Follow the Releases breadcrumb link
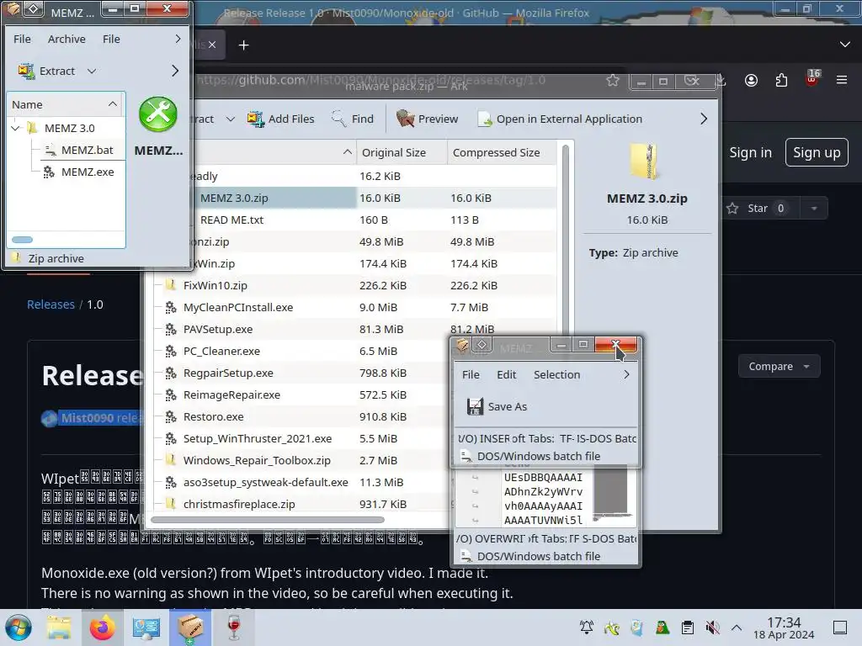This screenshot has height=646, width=862. pos(51,304)
